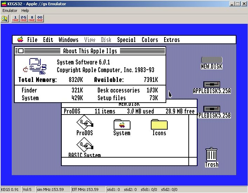Open the File menu in Finder

[32, 40]
